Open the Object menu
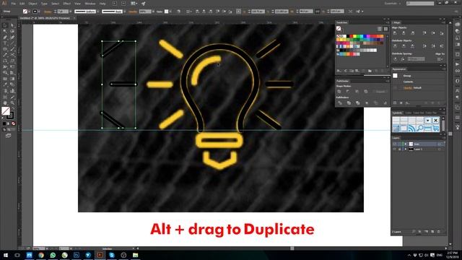Image resolution: width=462 pixels, height=260 pixels. (x=32, y=4)
